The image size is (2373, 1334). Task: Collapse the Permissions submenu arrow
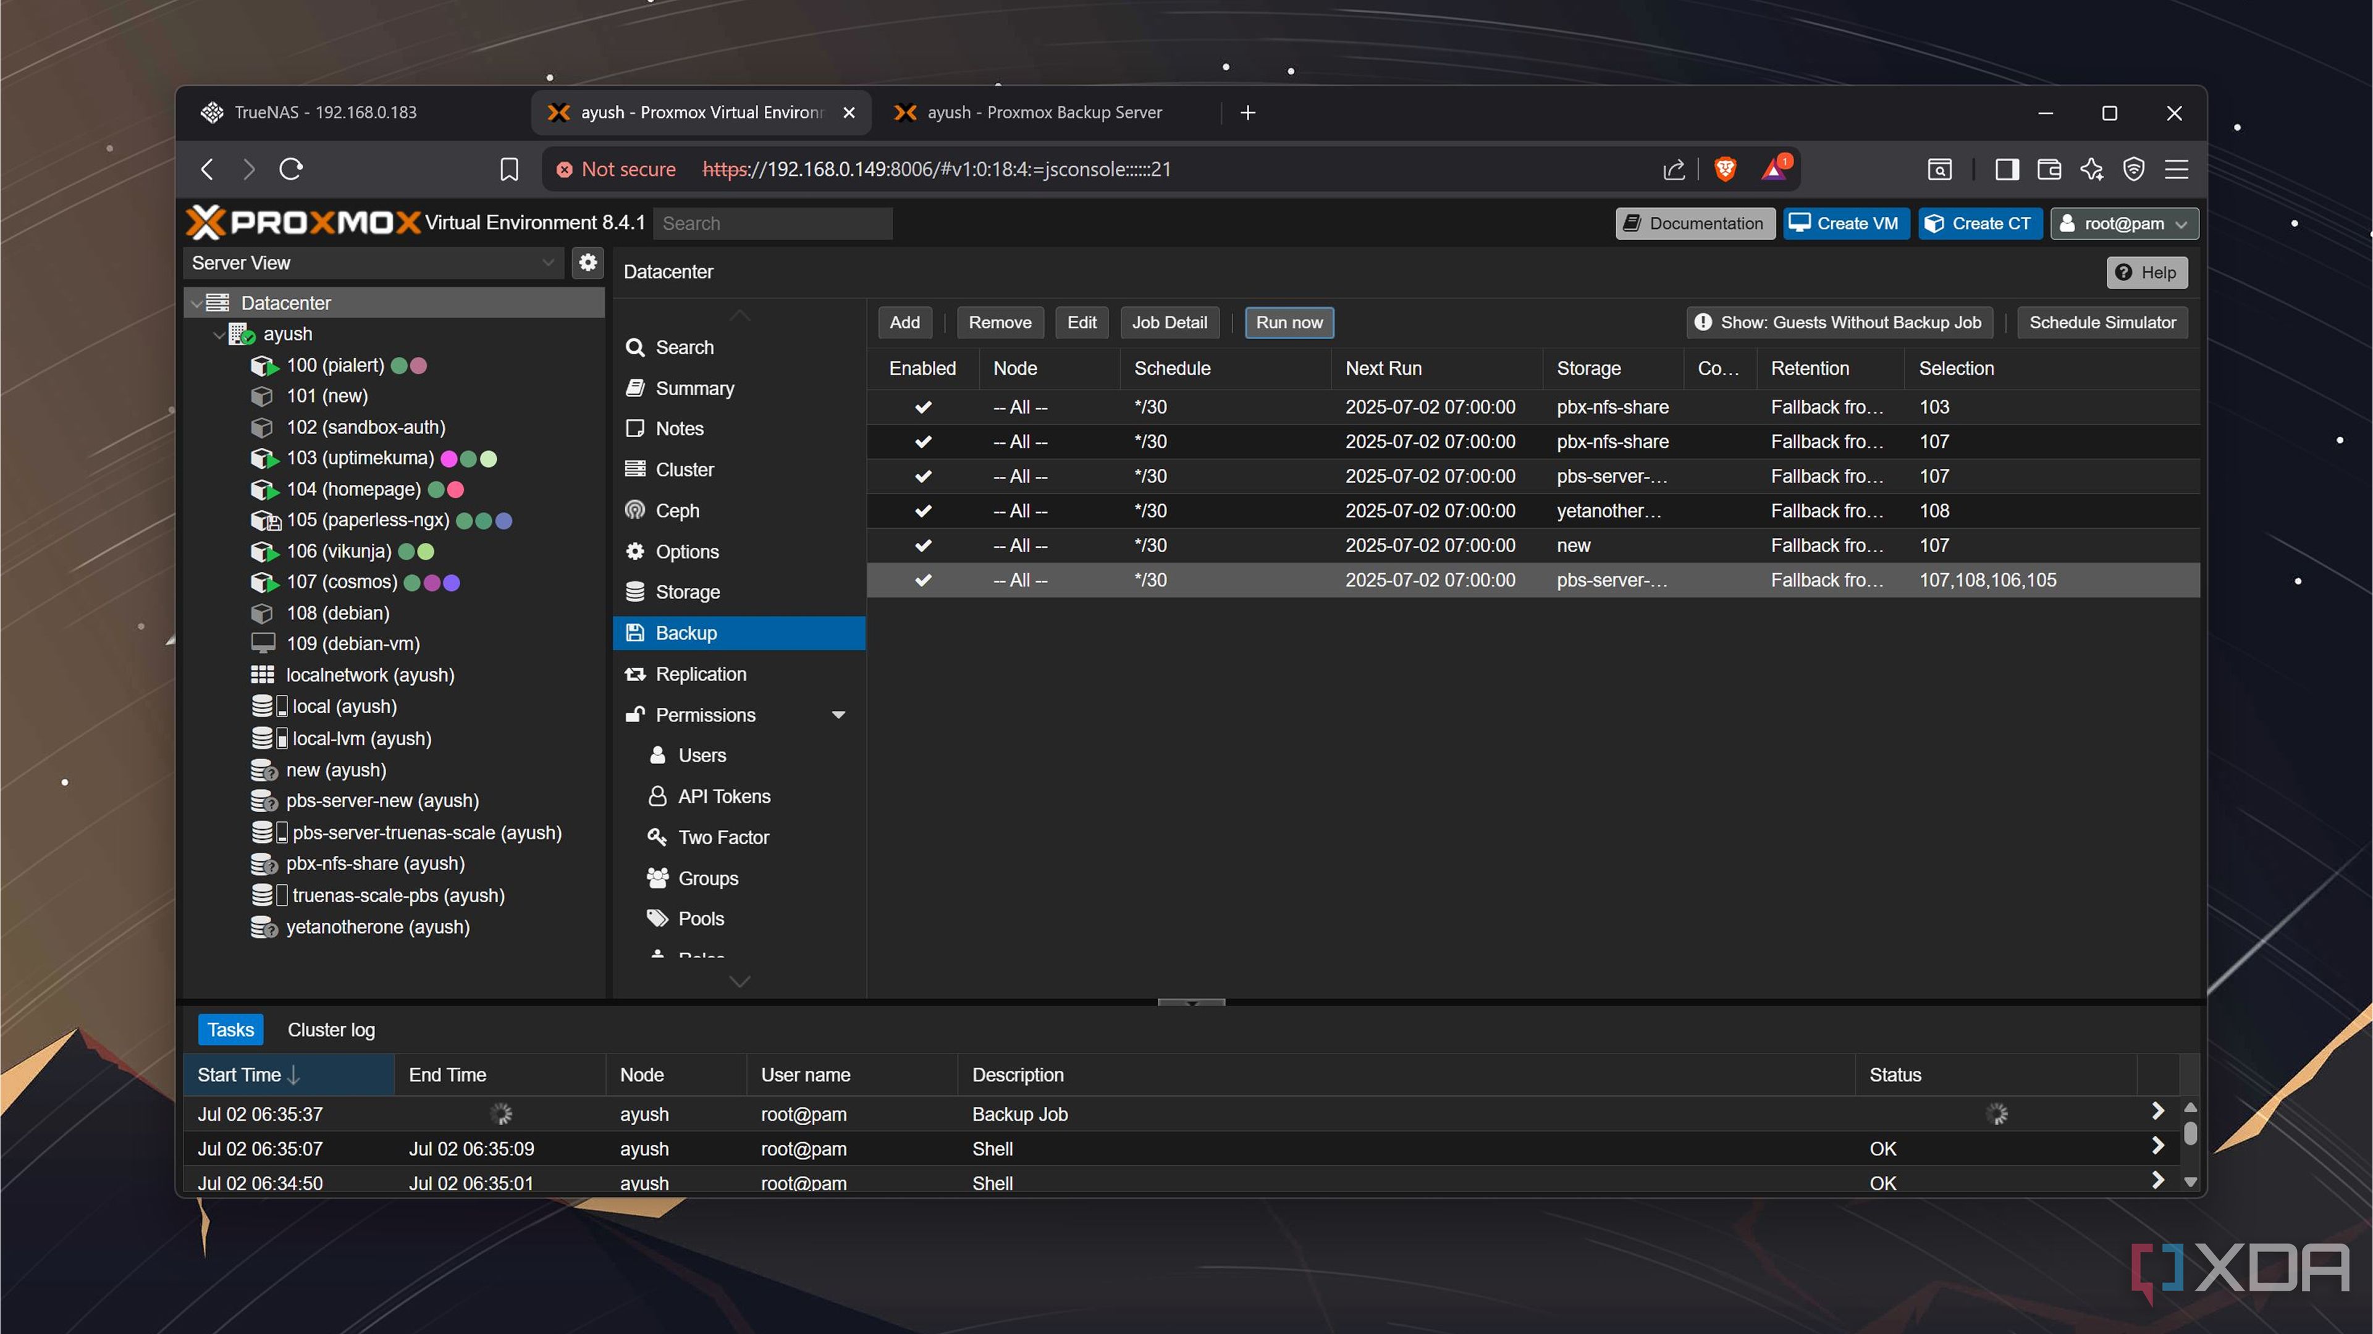tap(838, 715)
